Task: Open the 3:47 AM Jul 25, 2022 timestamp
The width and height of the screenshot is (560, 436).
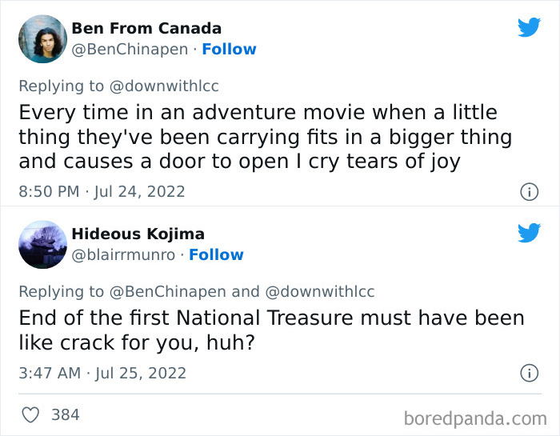Action: [102, 373]
